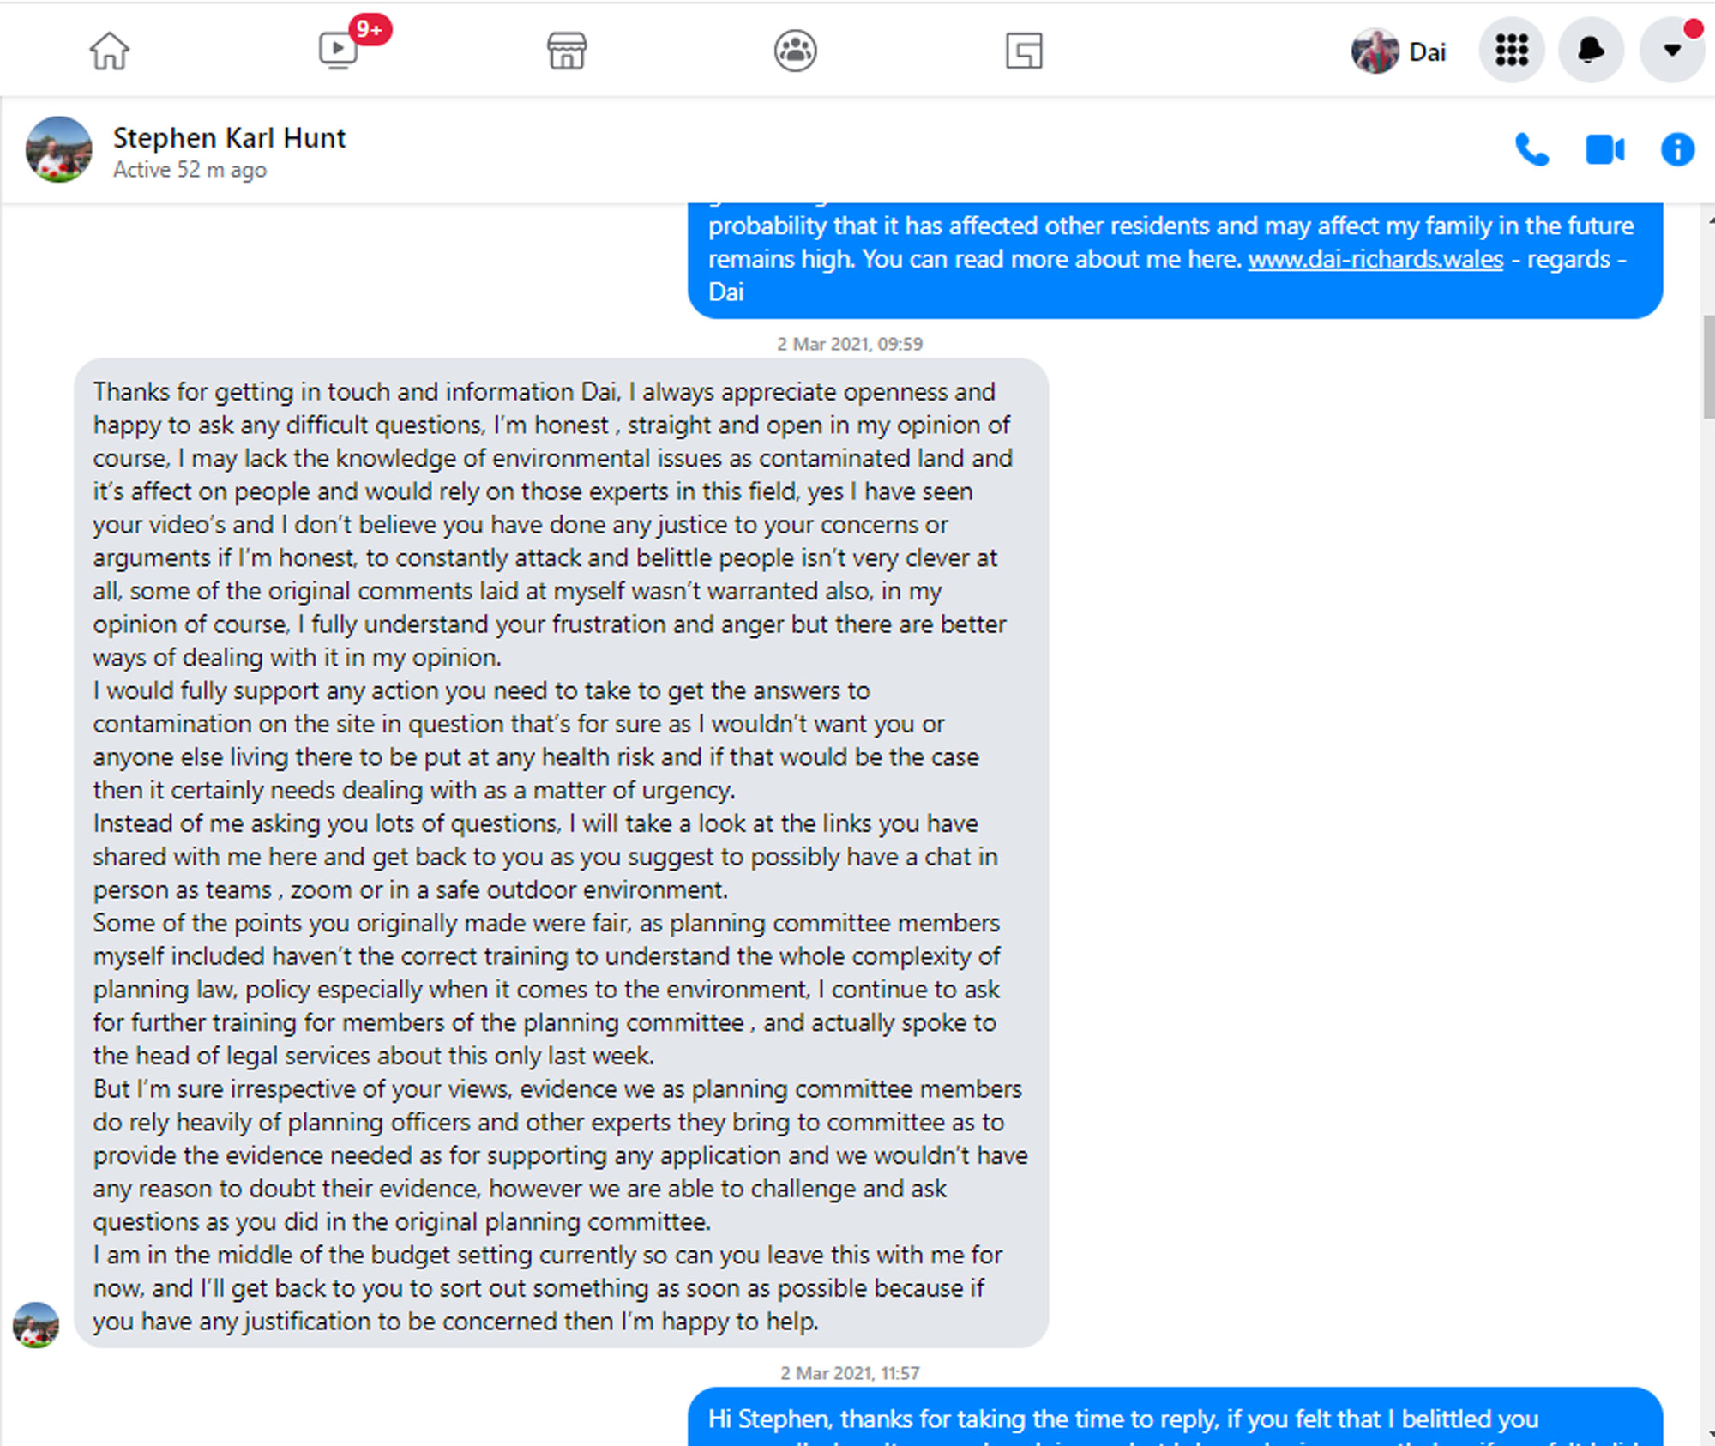Image resolution: width=1715 pixels, height=1446 pixels.
Task: Start a voice call with Stephen
Action: click(1531, 150)
